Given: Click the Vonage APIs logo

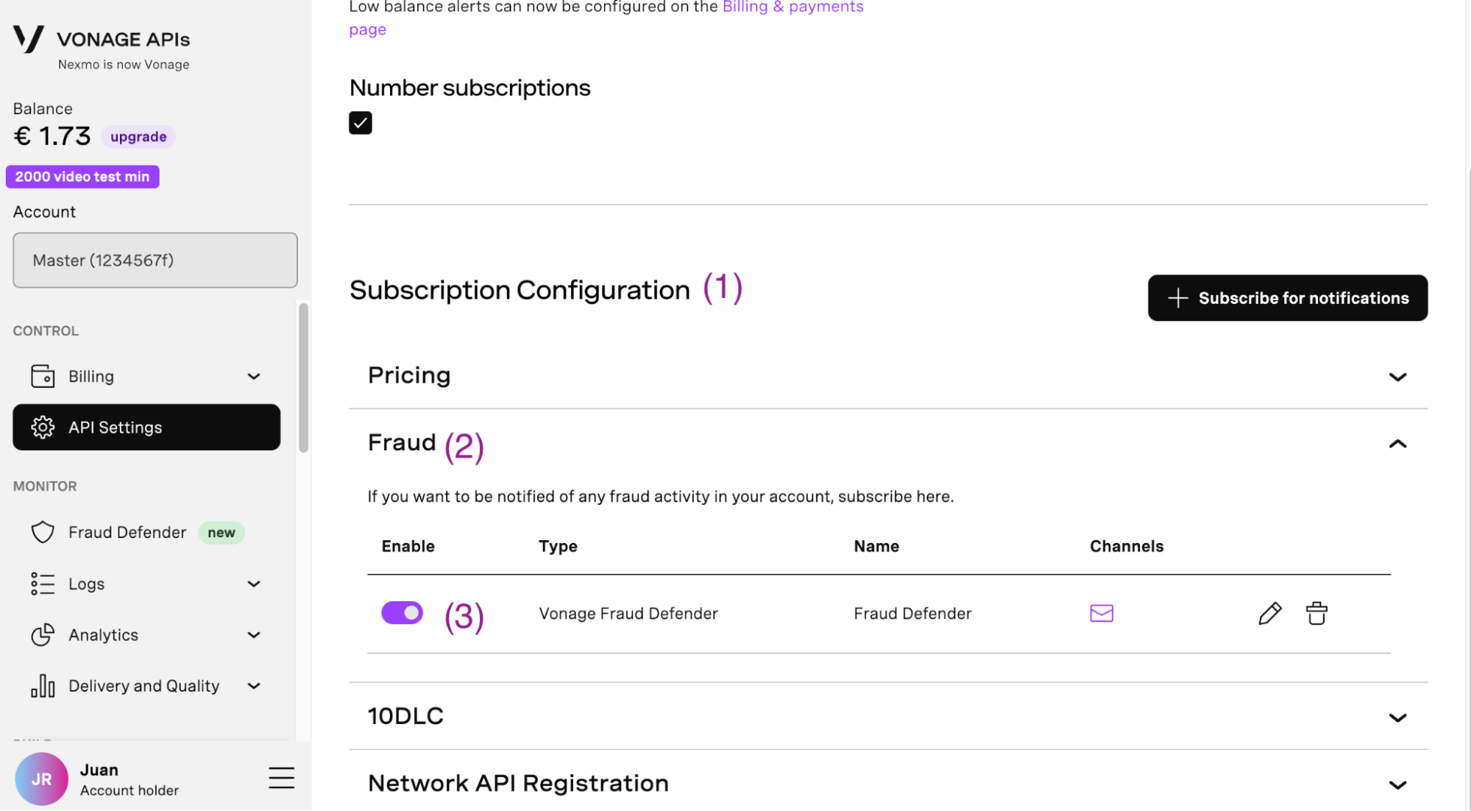Looking at the screenshot, I should [x=28, y=39].
